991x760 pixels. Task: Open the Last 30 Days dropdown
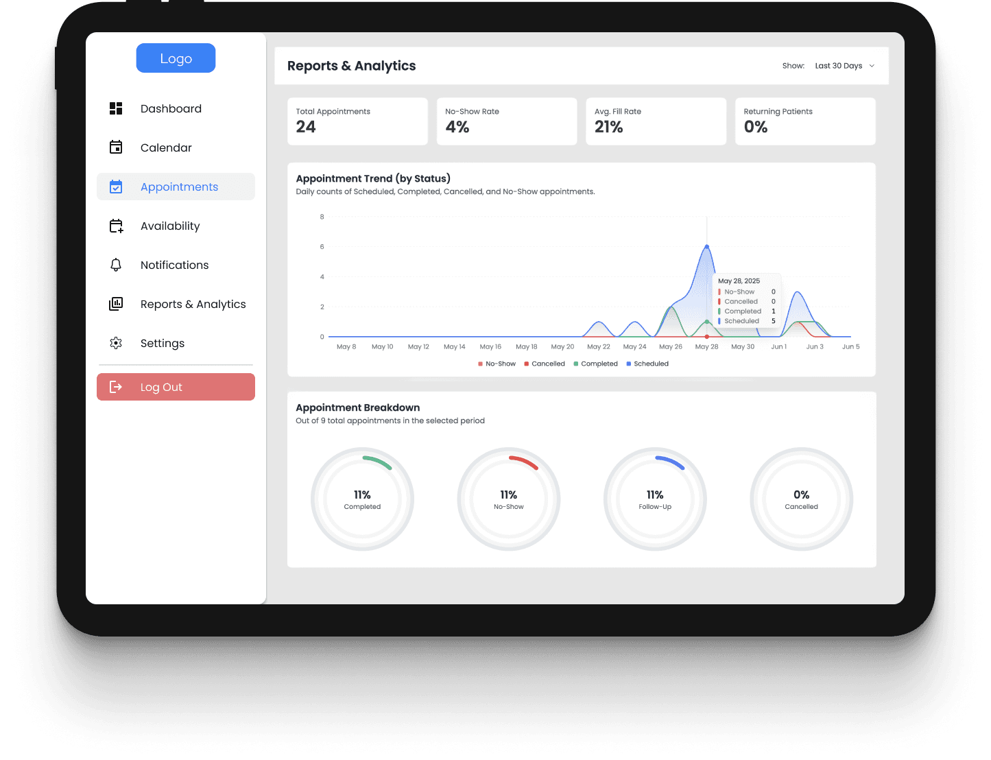[844, 65]
